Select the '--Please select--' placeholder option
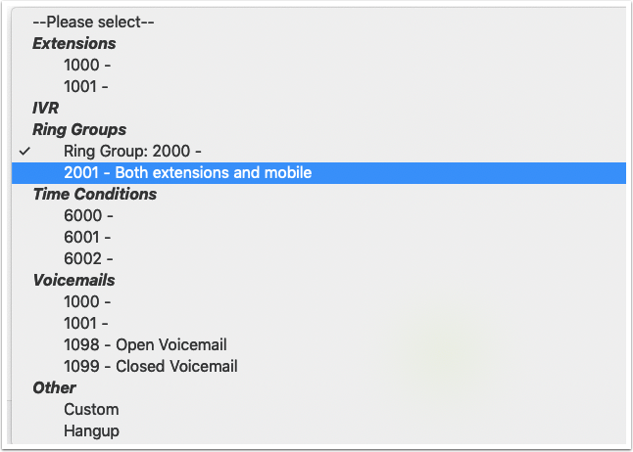Screen dimensions: 633x452 [93, 22]
